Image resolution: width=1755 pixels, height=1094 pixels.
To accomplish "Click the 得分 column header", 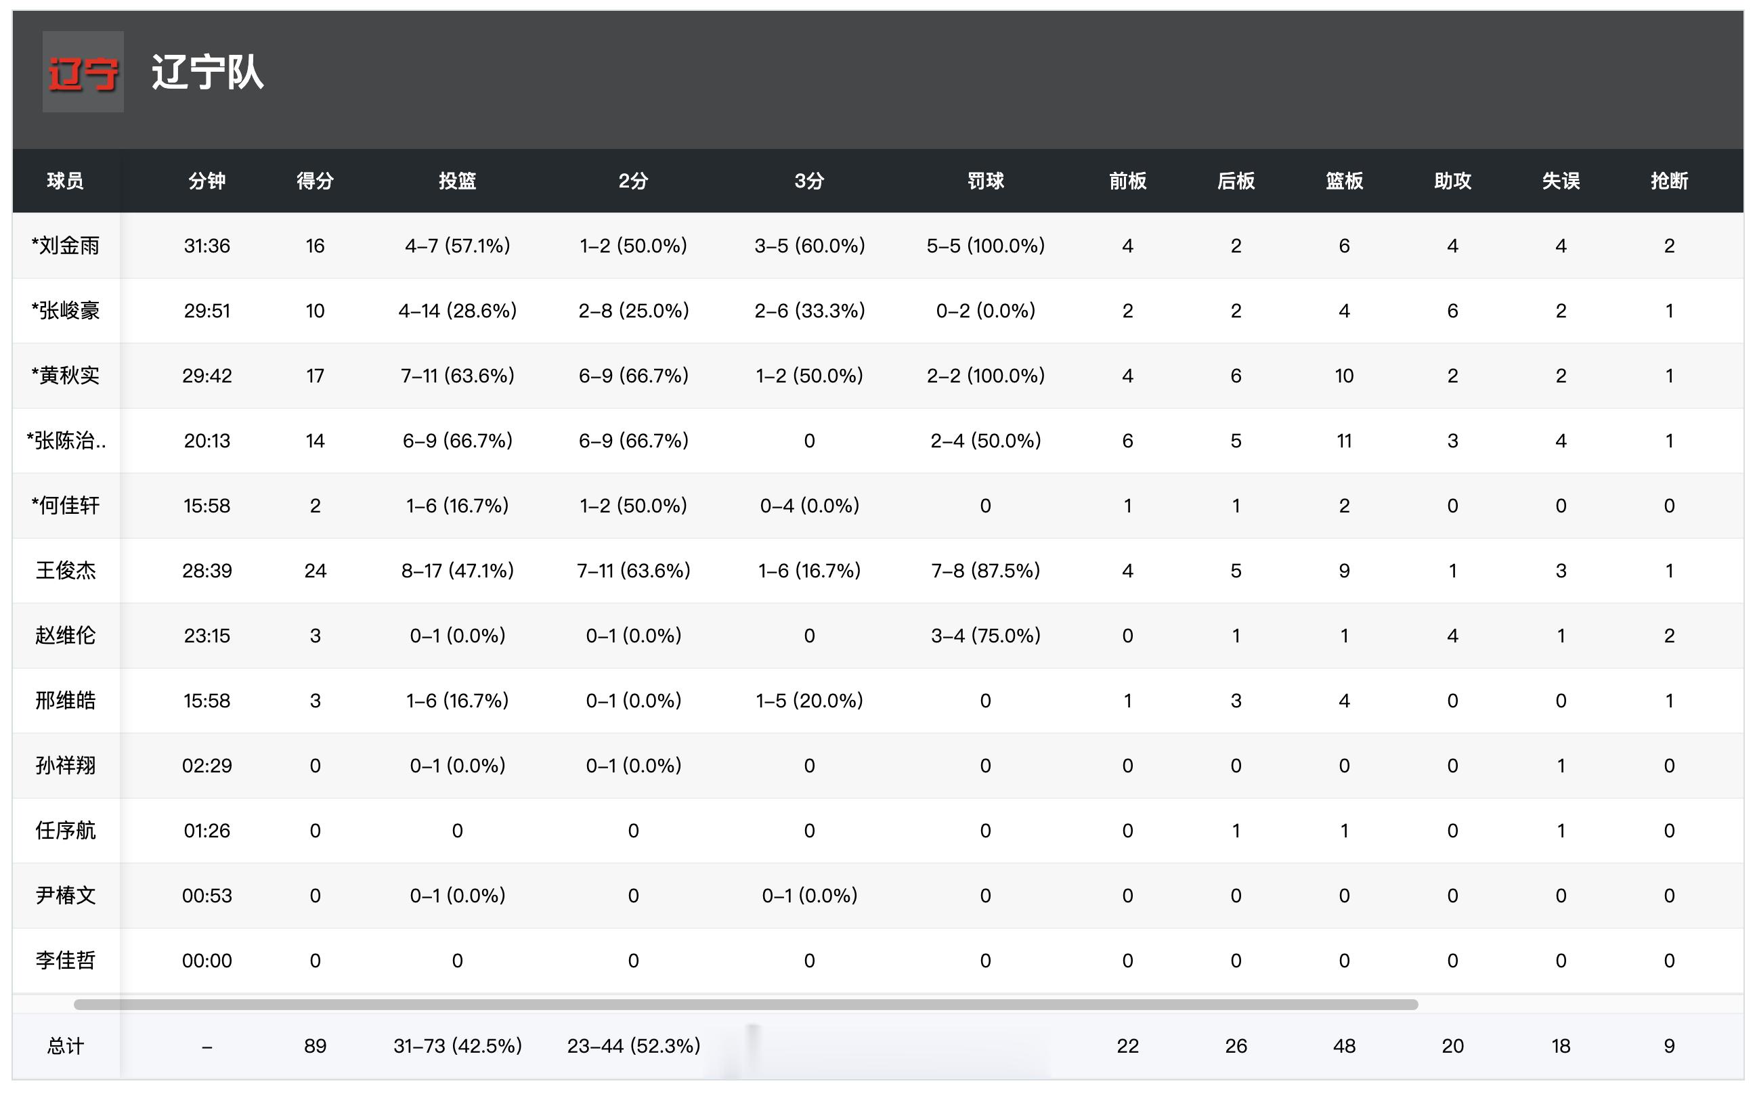I will [x=315, y=181].
